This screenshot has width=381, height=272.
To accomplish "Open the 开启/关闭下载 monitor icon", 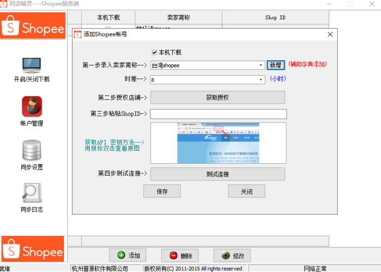I will pyautogui.click(x=31, y=65).
